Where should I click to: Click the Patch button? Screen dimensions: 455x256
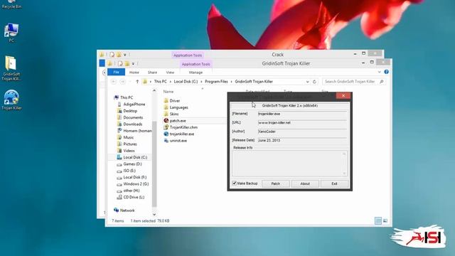coord(275,183)
